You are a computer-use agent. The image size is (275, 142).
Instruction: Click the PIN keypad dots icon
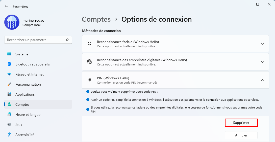(89, 80)
